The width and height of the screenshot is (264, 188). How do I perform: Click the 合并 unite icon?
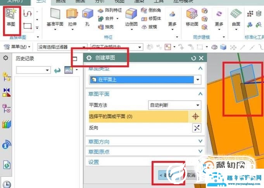[101, 19]
